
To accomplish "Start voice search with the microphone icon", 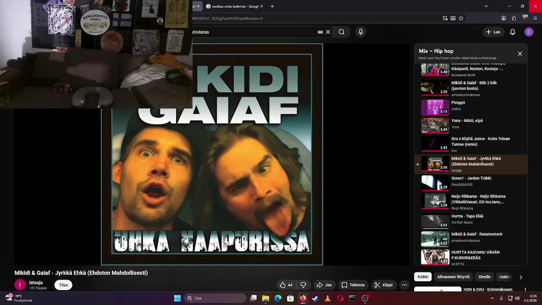I will 361,32.
